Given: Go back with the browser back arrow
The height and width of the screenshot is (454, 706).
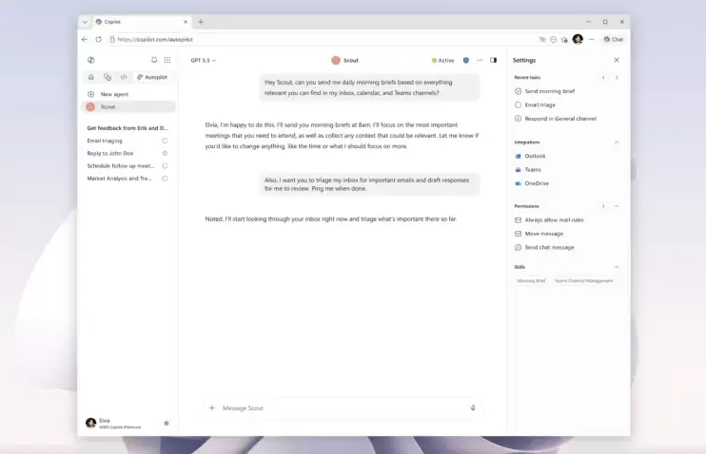Looking at the screenshot, I should pyautogui.click(x=85, y=40).
